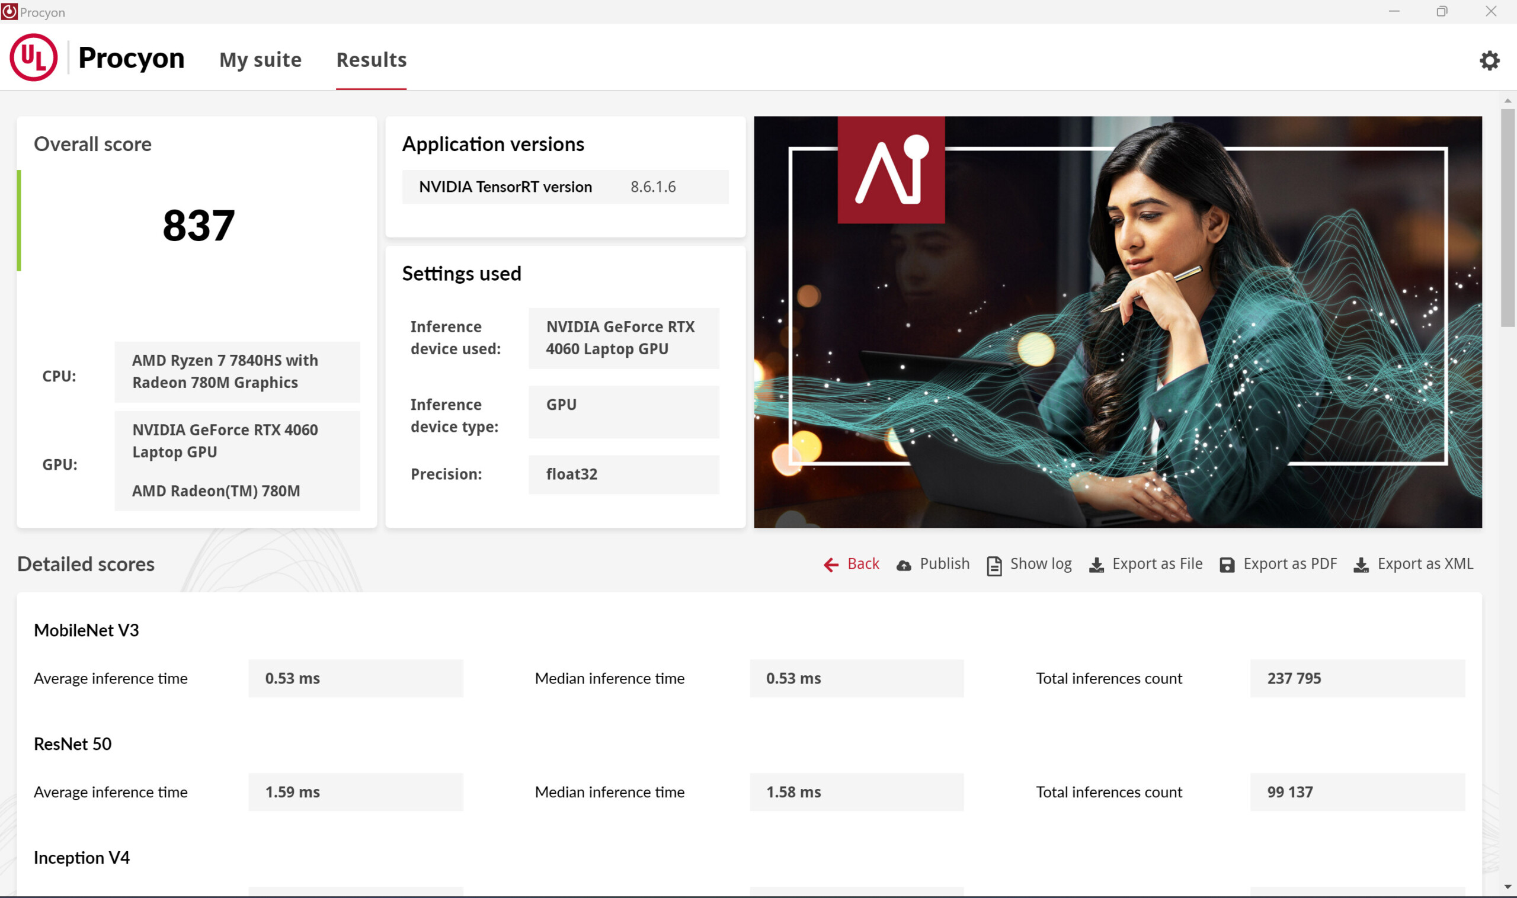Screen dimensions: 1517x898
Task: Click the Publish cloud upload icon
Action: click(x=903, y=565)
